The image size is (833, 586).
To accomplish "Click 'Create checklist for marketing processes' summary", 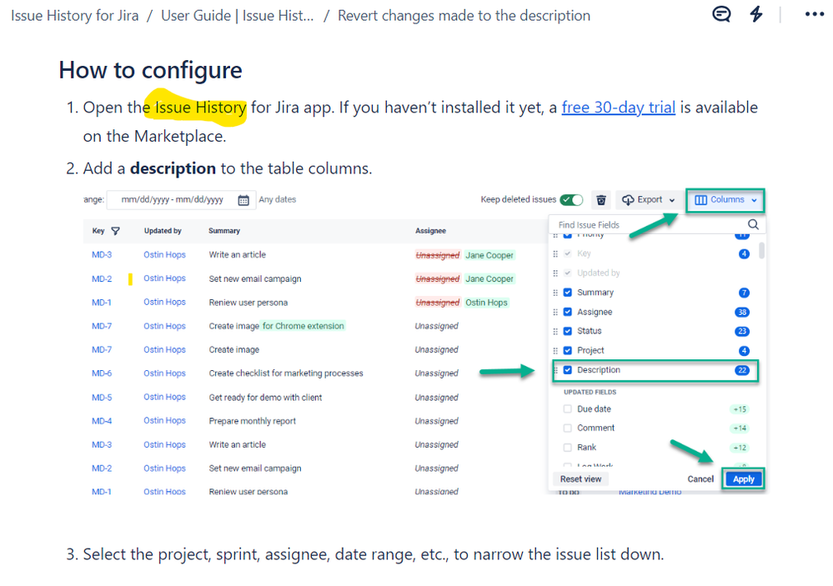I will pyautogui.click(x=286, y=373).
